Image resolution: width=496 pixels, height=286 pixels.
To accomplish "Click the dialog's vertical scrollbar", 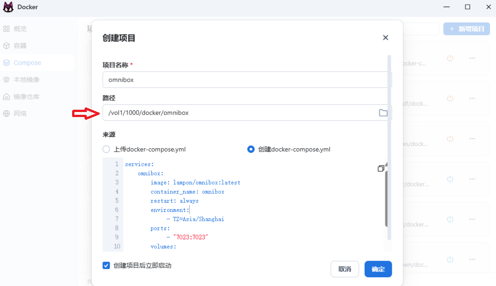I will click(389, 147).
